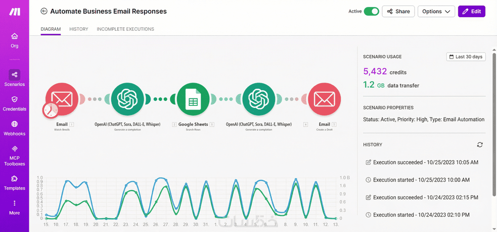Open the INCOMPLETE EXECUTIONS tab
The image size is (497, 232).
pos(125,29)
